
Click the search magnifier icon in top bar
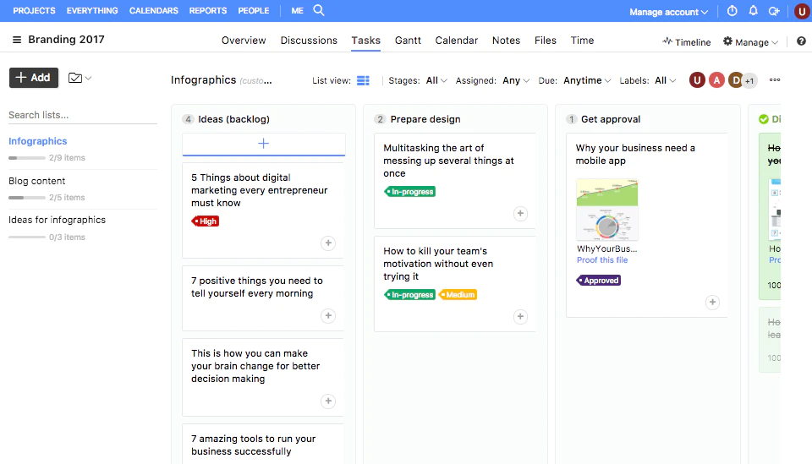(319, 11)
